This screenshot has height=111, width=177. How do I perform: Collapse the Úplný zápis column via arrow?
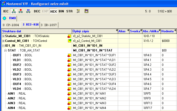tap(117, 30)
